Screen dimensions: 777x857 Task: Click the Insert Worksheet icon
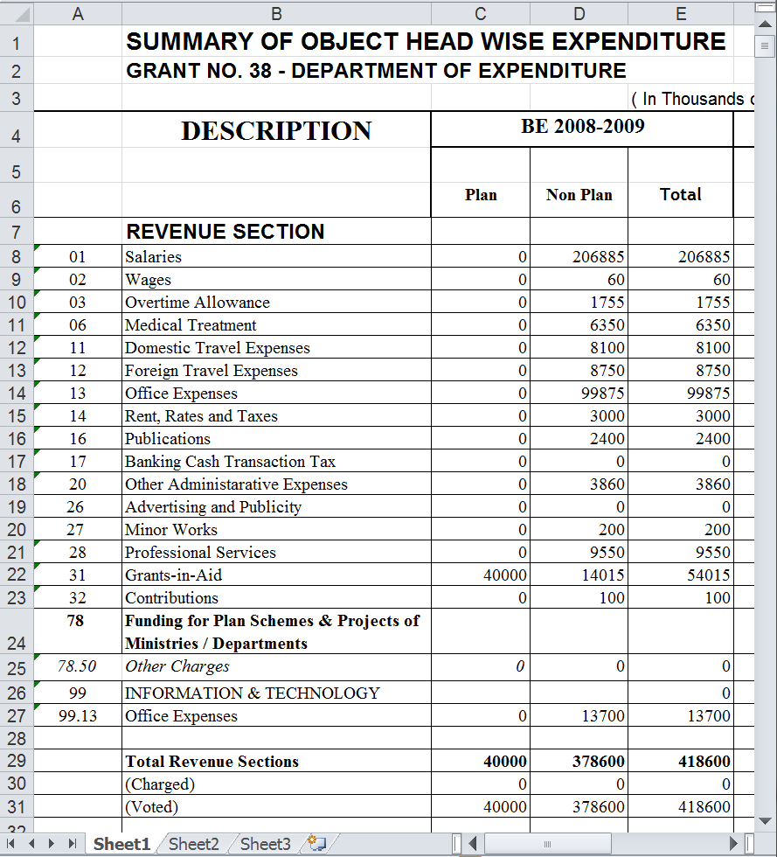click(x=317, y=843)
